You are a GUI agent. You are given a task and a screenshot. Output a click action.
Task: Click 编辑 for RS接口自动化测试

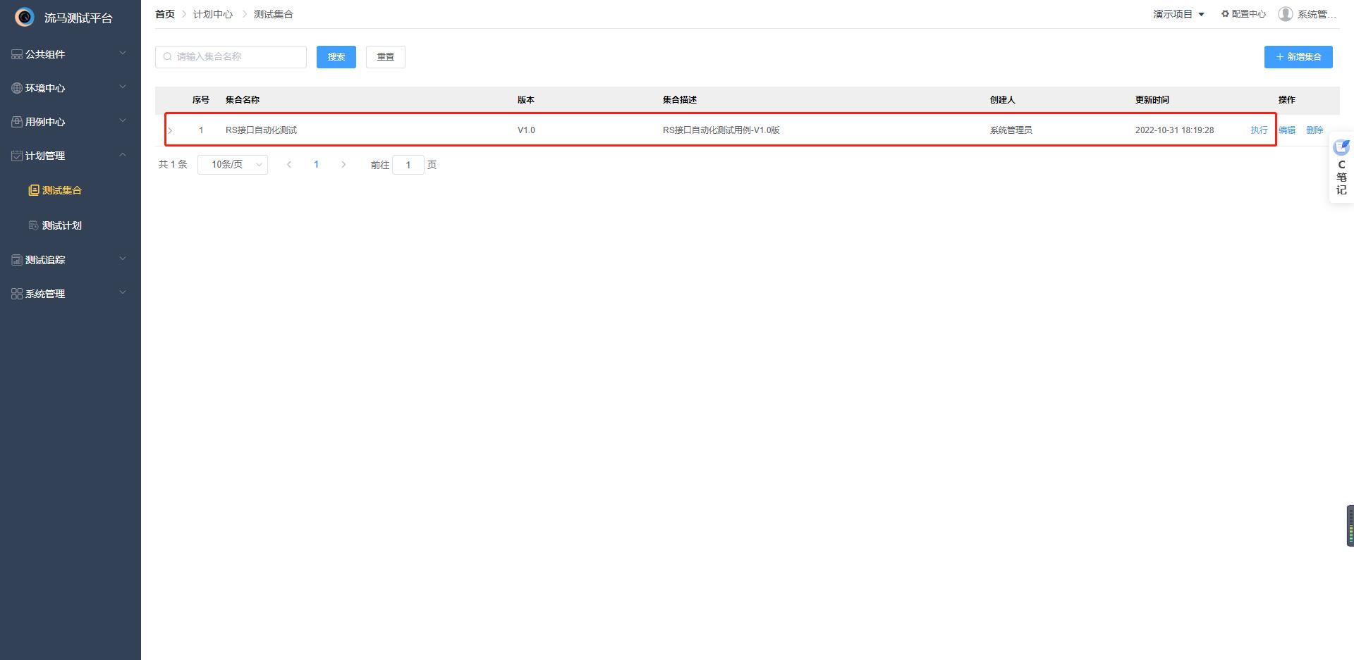pyautogui.click(x=1287, y=130)
